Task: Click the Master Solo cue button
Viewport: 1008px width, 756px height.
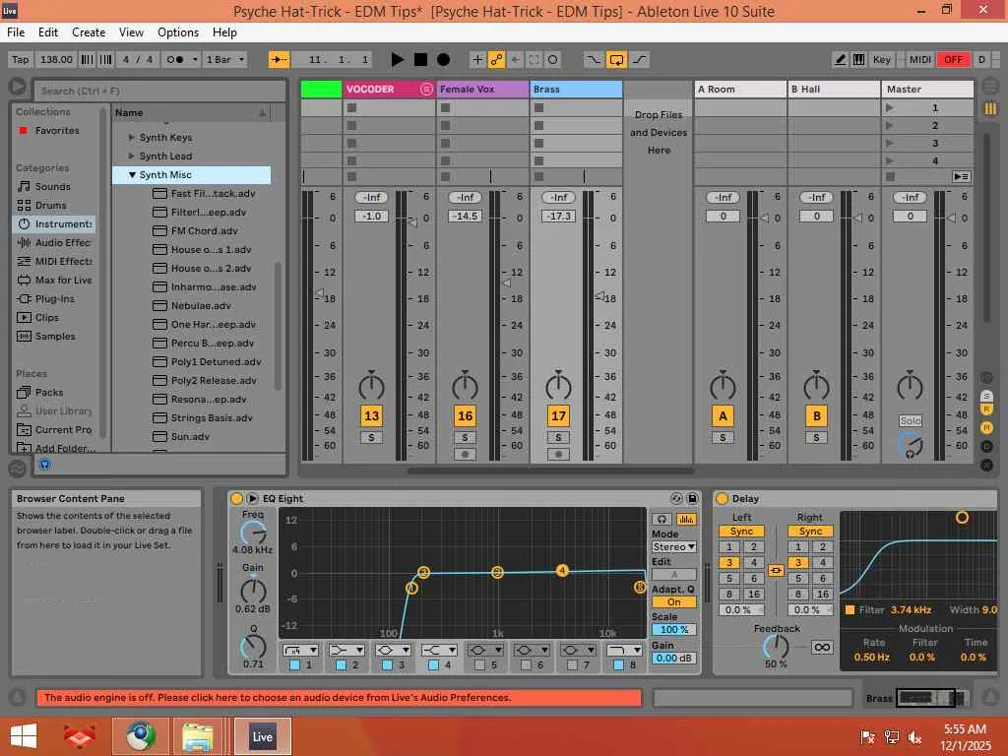Action: click(911, 421)
